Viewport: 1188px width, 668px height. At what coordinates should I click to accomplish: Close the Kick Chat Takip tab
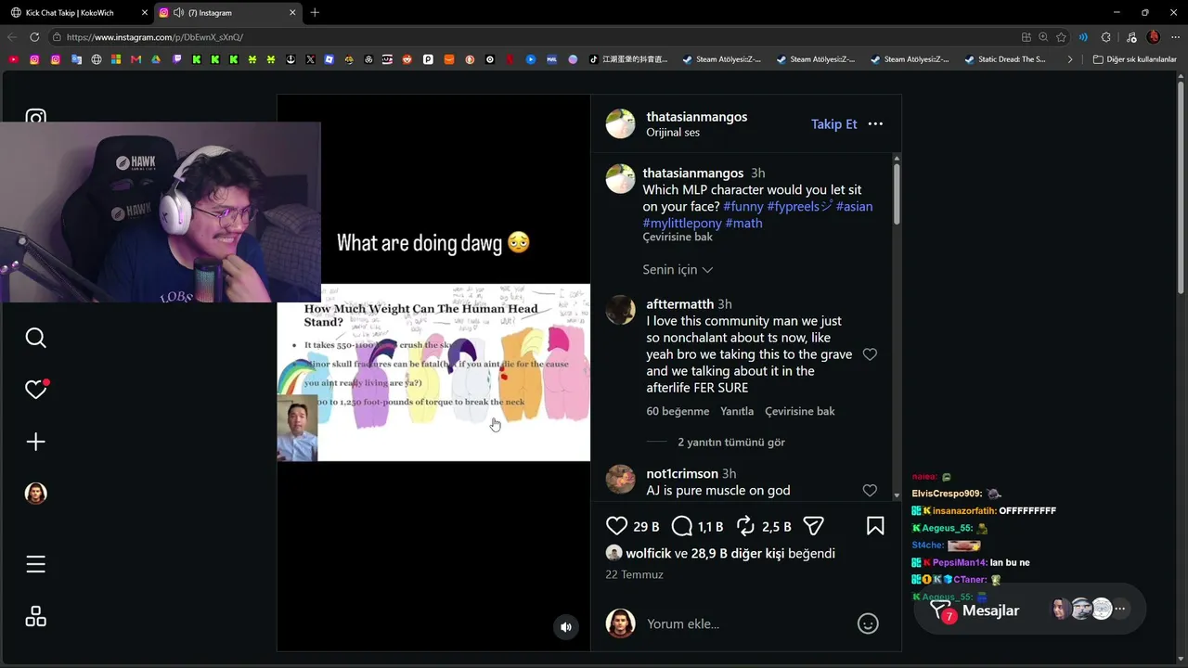[144, 13]
